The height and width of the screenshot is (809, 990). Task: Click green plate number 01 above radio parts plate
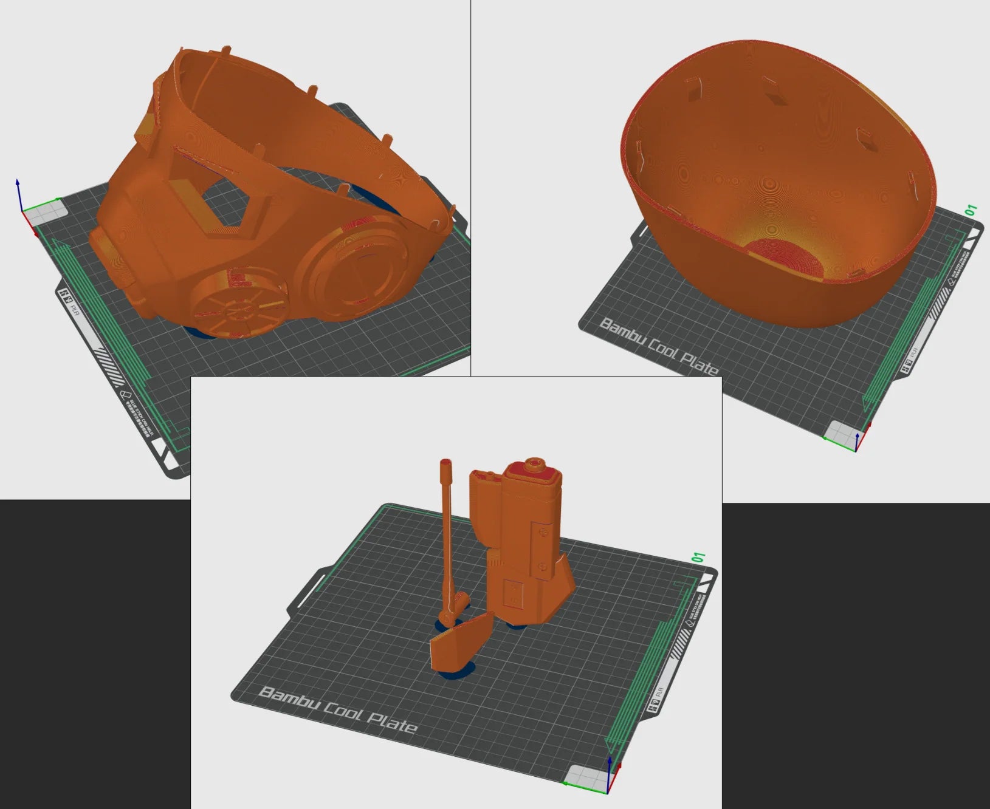point(699,558)
